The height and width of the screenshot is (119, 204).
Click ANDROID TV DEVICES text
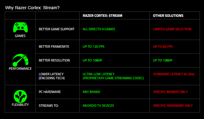[x=98, y=106]
